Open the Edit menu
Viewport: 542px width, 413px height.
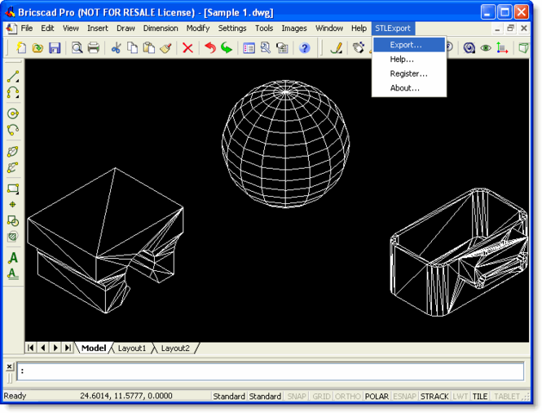click(47, 28)
